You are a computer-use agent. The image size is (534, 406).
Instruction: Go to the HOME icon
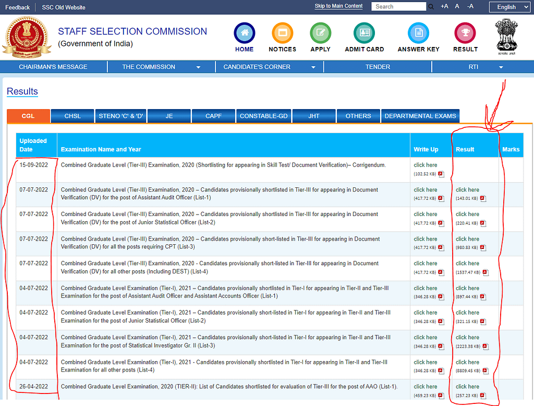point(245,33)
